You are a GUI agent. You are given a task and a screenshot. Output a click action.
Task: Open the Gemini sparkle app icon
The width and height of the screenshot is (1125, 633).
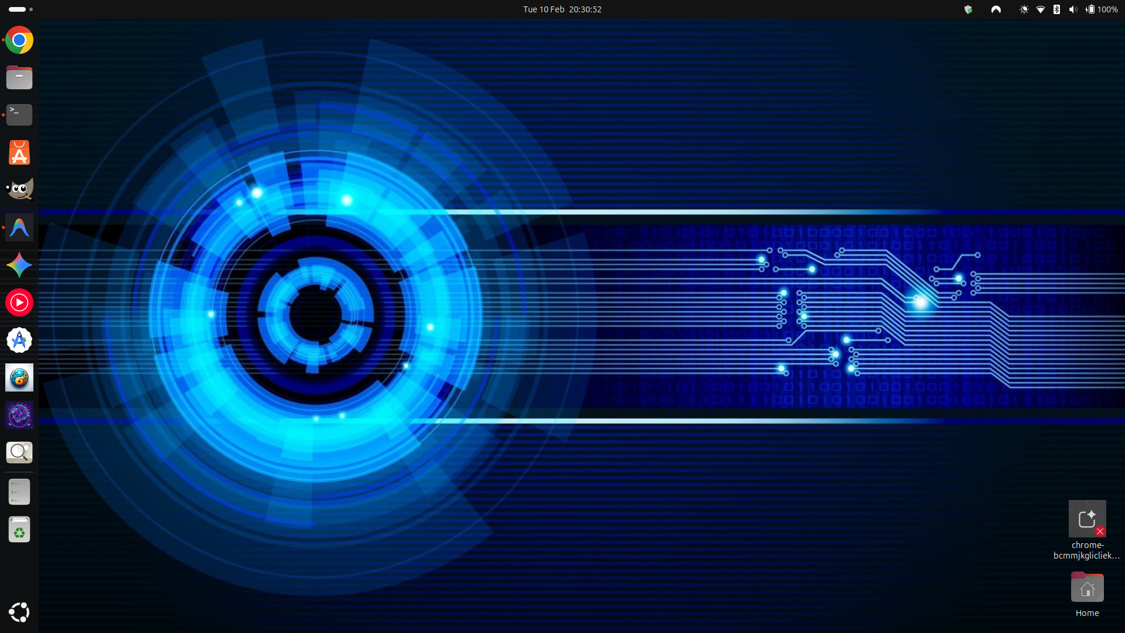click(19, 265)
